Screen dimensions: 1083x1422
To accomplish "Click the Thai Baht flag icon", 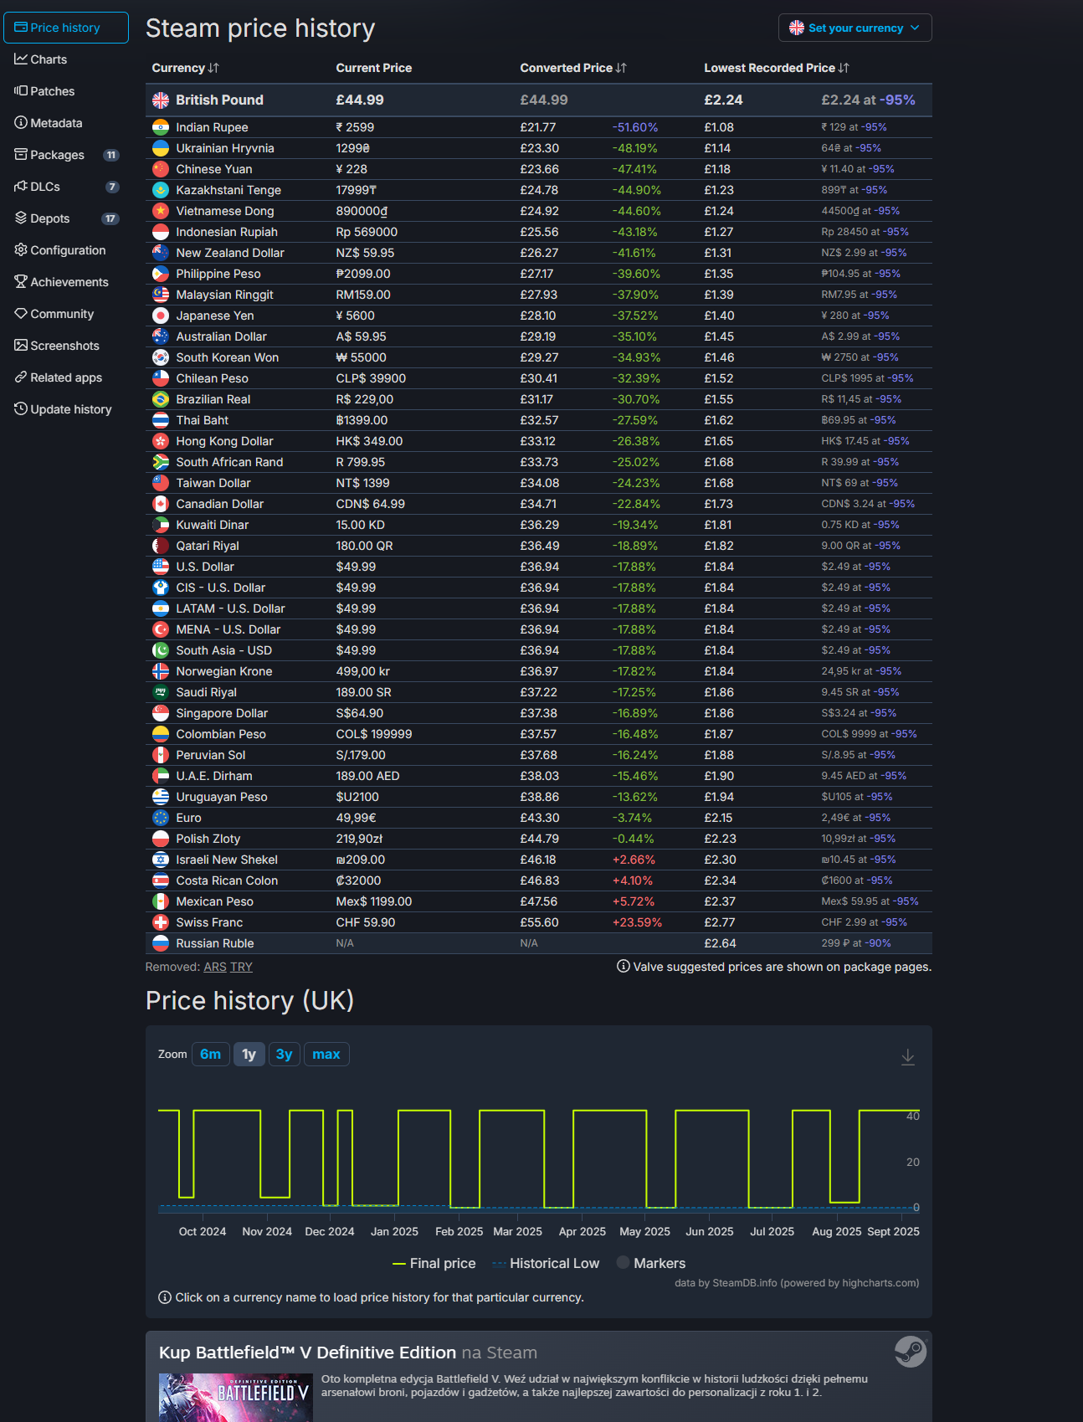I will (161, 420).
